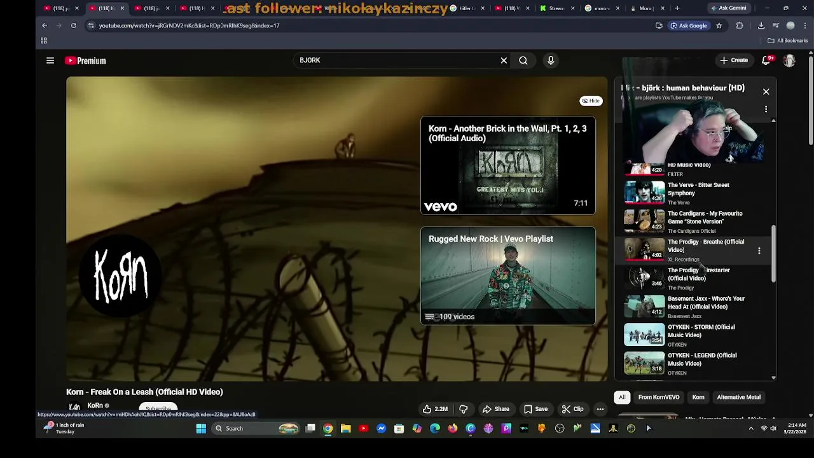Open the notifications bell
The image size is (814, 458).
766,60
